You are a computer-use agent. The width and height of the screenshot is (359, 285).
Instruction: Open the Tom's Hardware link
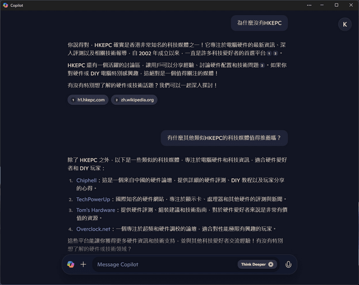pos(96,210)
